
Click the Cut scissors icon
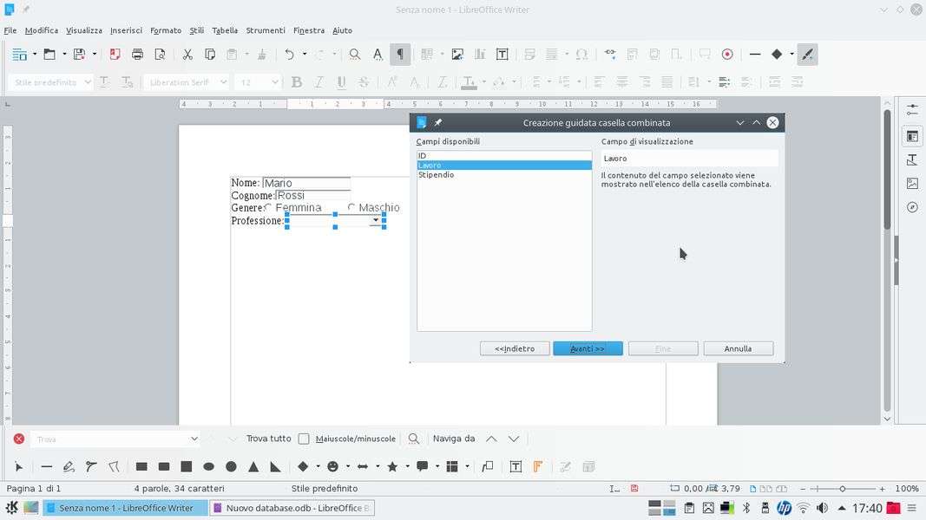pos(187,54)
